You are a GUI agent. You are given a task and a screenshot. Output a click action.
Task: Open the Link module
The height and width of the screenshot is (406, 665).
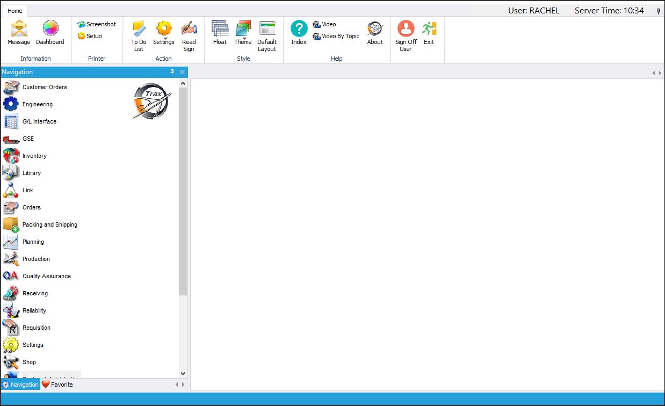[18, 190]
